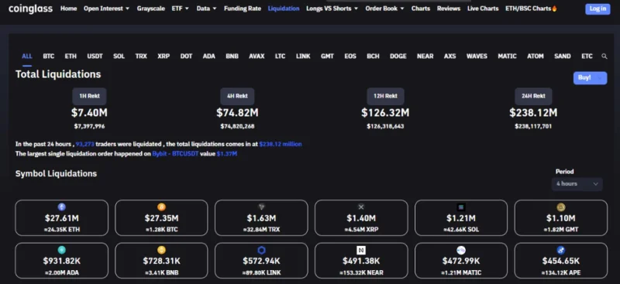The width and height of the screenshot is (620, 284).
Task: Select the DOGE coin tab
Action: pos(398,56)
